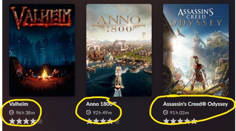Open the Anno 1800 cover art

pos(119,50)
